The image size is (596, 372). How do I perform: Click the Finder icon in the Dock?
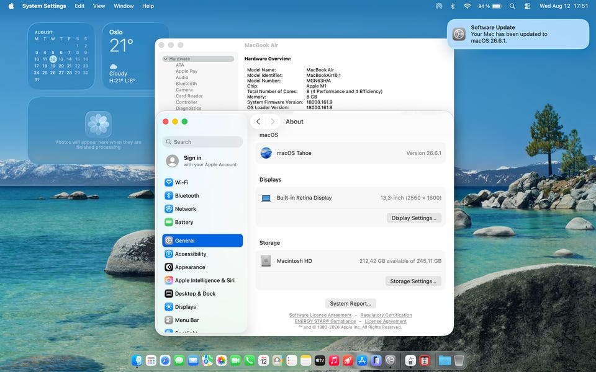(137, 360)
